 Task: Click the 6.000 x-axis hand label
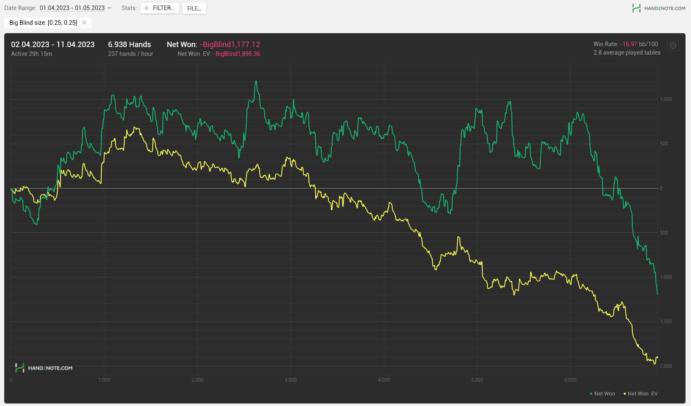(x=570, y=380)
